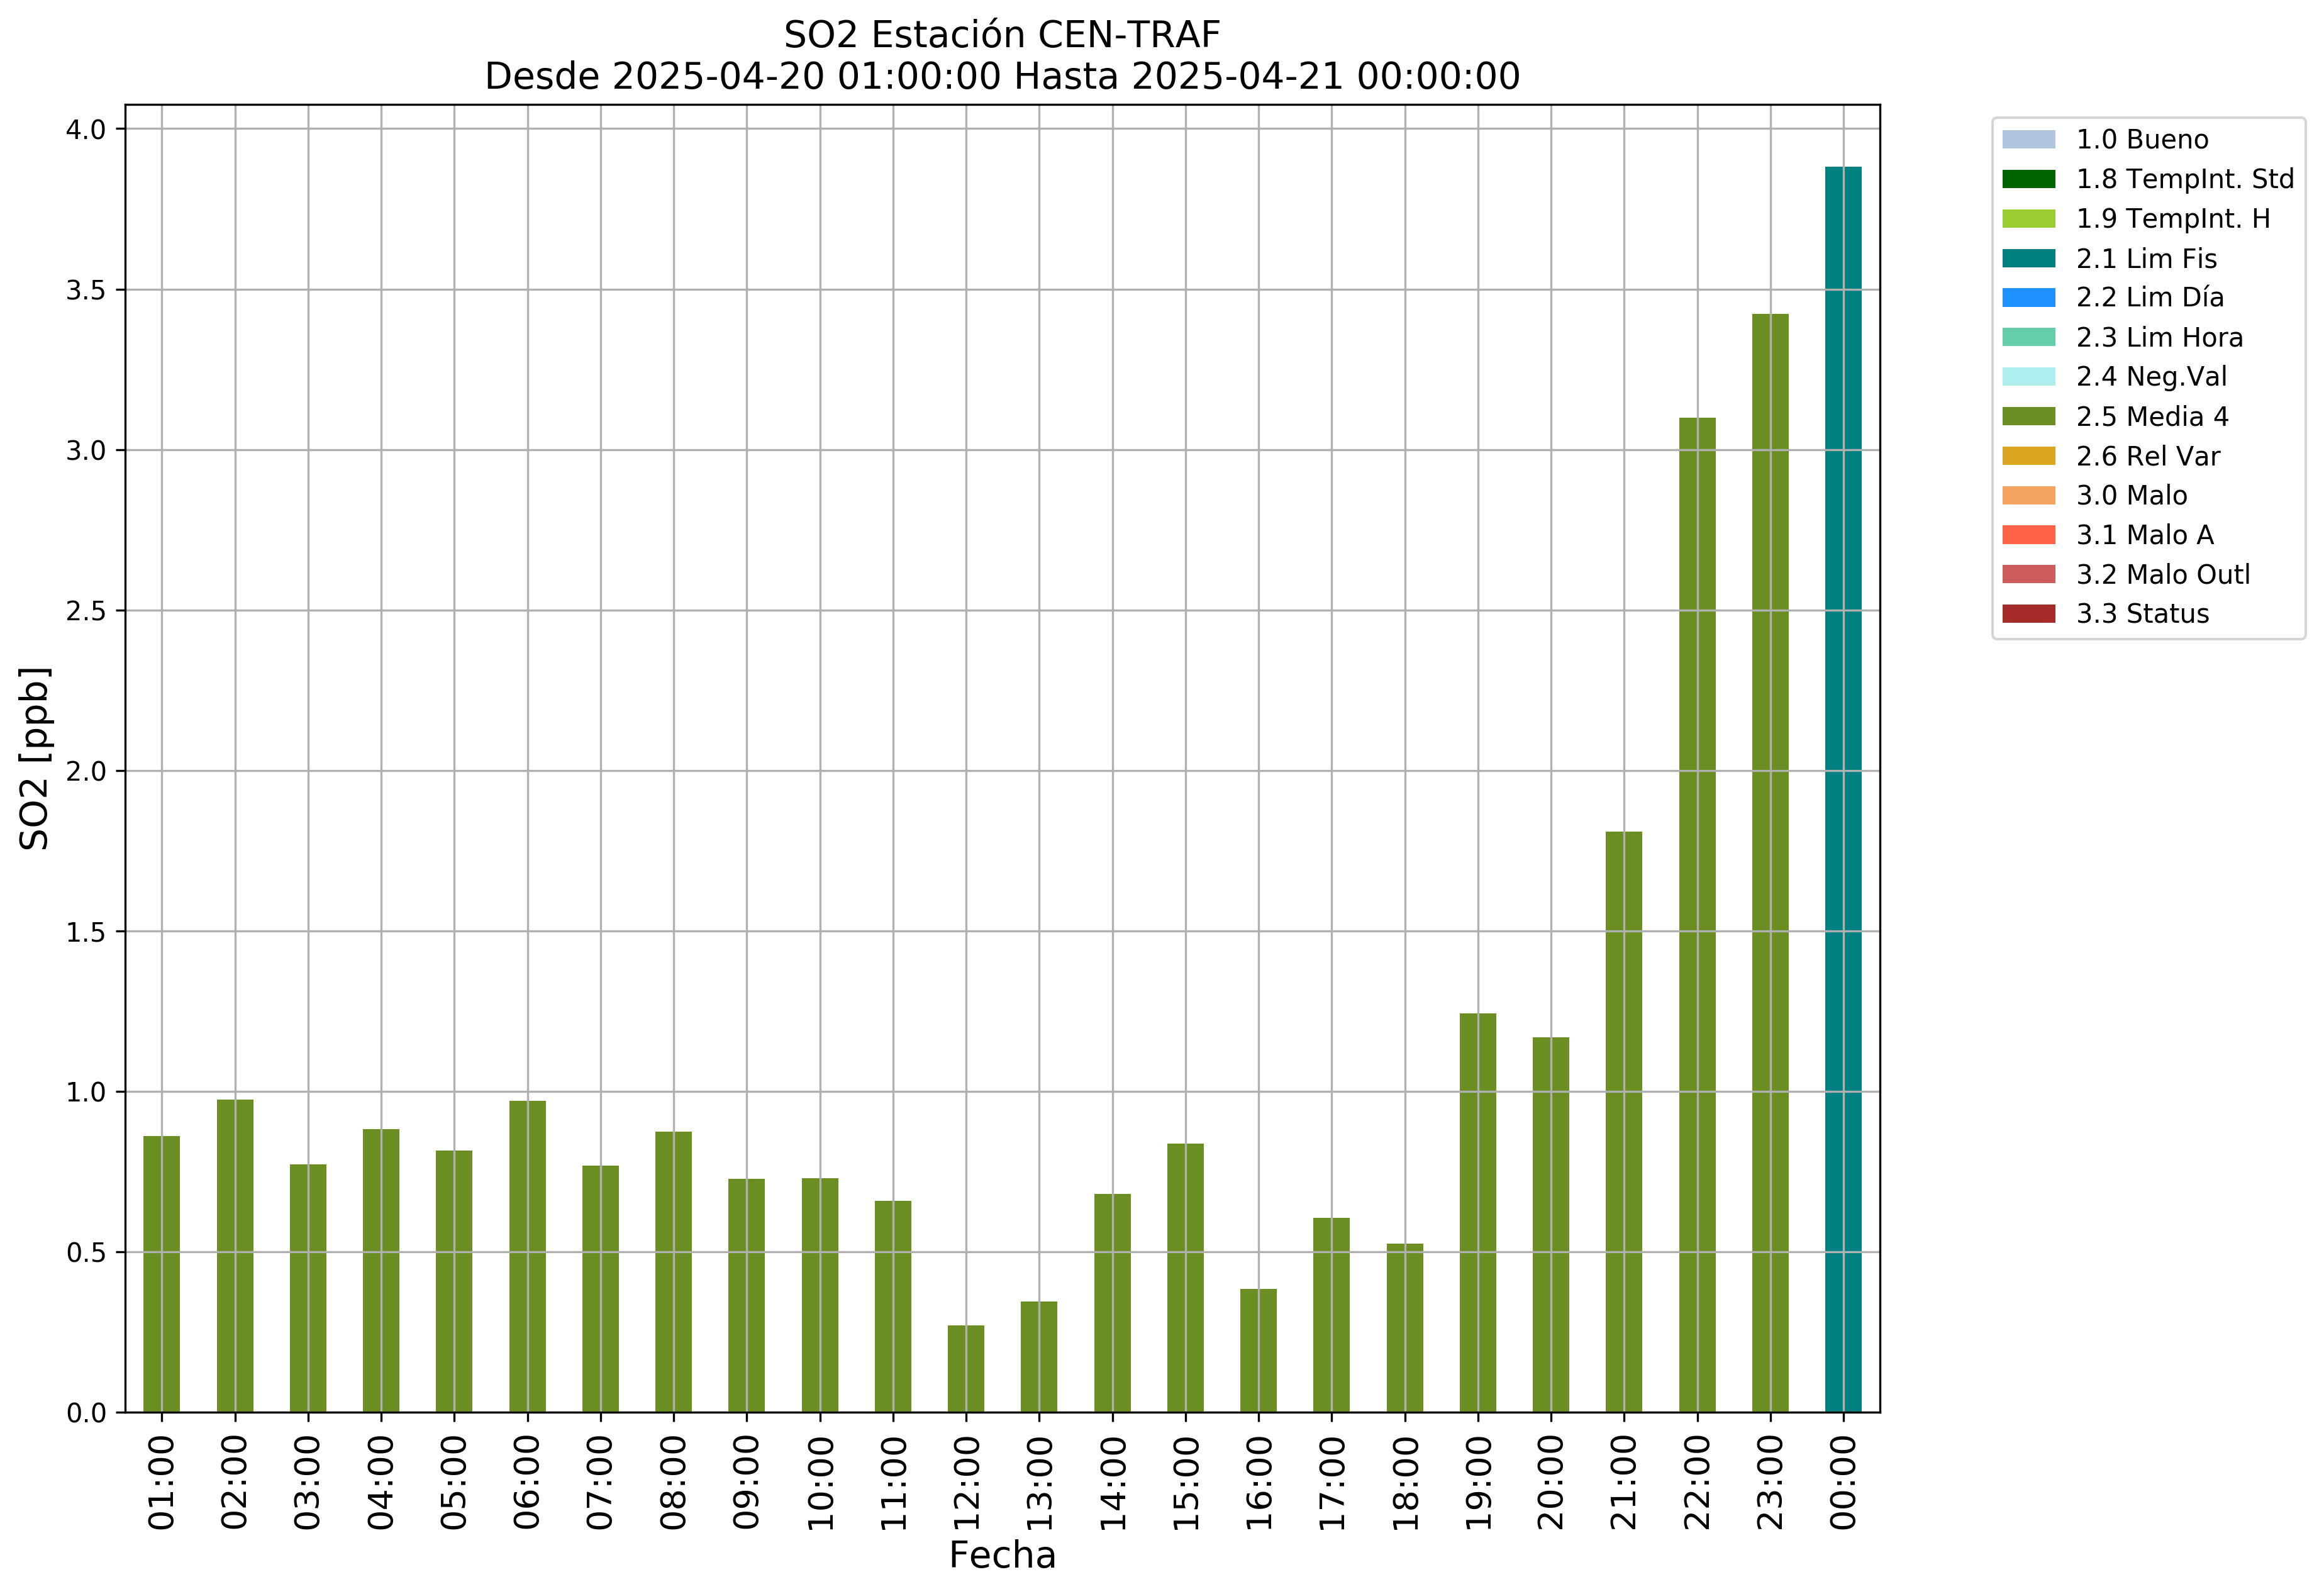This screenshot has height=1594, width=2324.
Task: Click the 22:00 x-axis tick label
Action: (x=1697, y=1483)
